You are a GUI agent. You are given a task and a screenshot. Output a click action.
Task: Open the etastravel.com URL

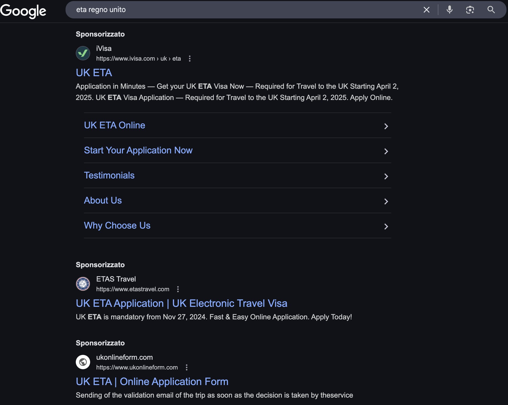tap(133, 289)
